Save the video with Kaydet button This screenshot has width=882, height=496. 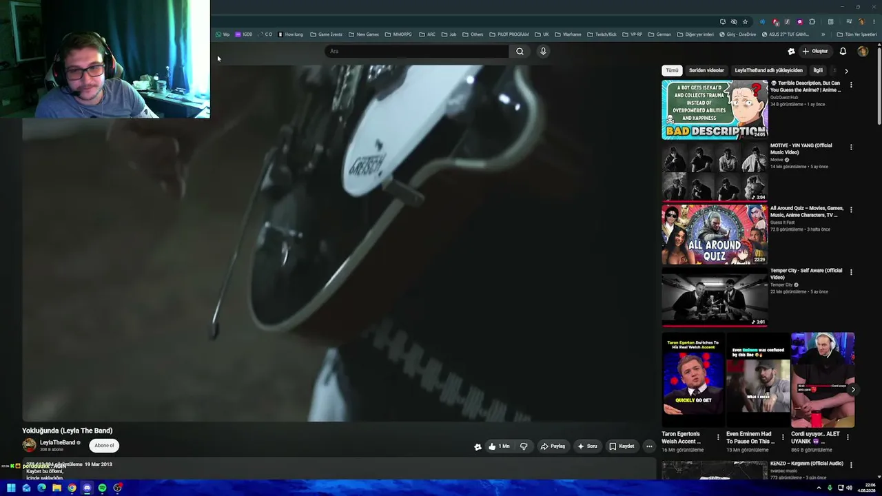coord(622,446)
